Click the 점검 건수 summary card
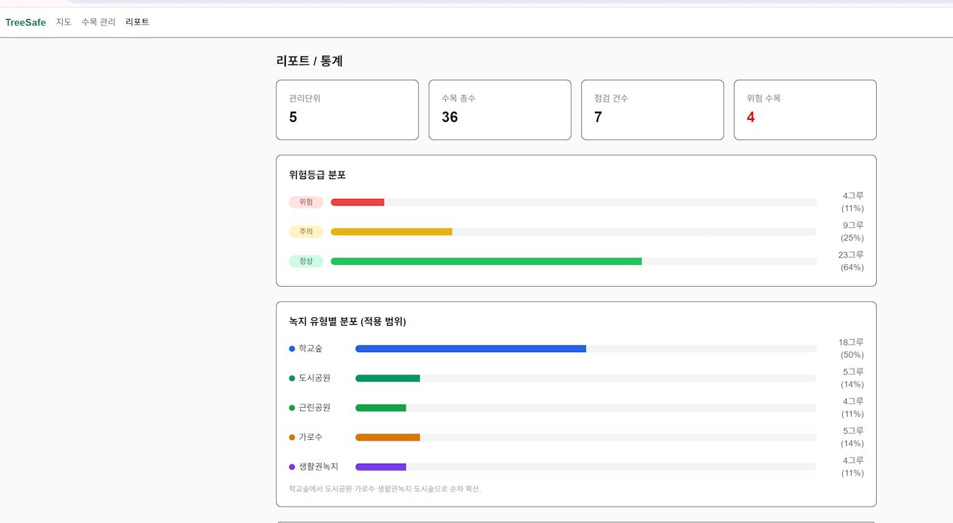Image resolution: width=953 pixels, height=523 pixels. click(x=652, y=110)
